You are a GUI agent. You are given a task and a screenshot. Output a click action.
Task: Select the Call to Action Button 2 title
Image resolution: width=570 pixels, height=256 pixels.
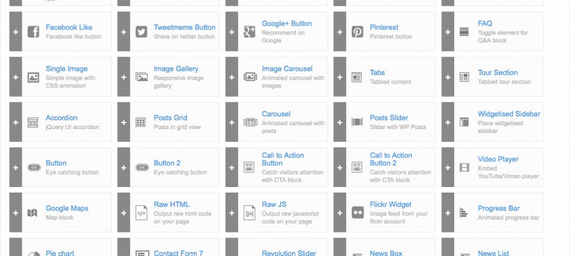click(391, 159)
